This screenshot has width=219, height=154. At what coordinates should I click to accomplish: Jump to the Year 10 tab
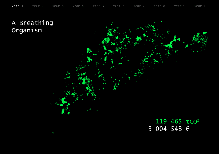pyautogui.click(x=201, y=6)
